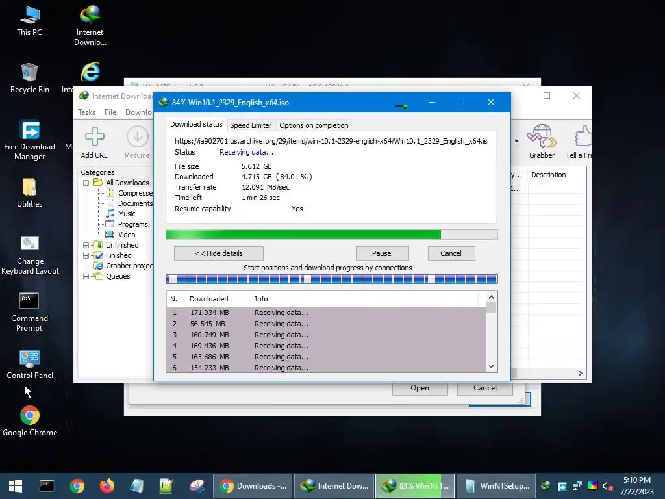The width and height of the screenshot is (665, 499).
Task: Switch to Chrome Downloads taskbar window
Action: (253, 486)
